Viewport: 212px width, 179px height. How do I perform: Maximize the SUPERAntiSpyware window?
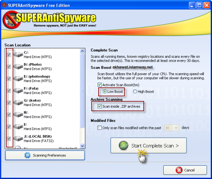(199, 5)
